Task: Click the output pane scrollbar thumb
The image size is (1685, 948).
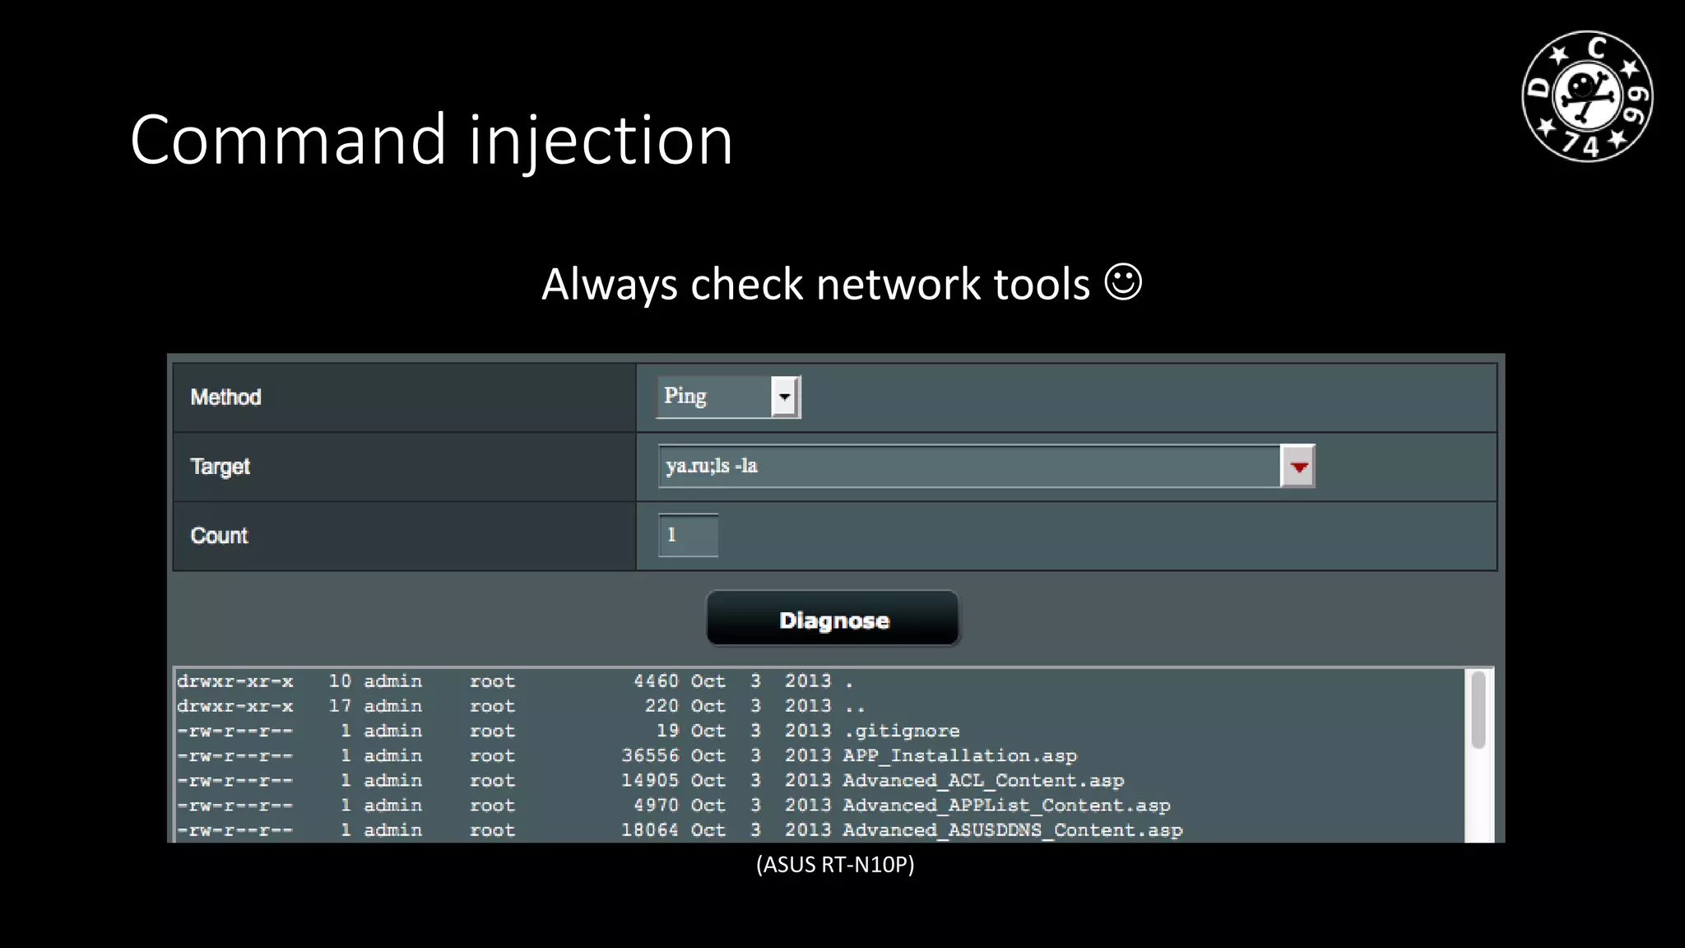Action: pos(1478,709)
